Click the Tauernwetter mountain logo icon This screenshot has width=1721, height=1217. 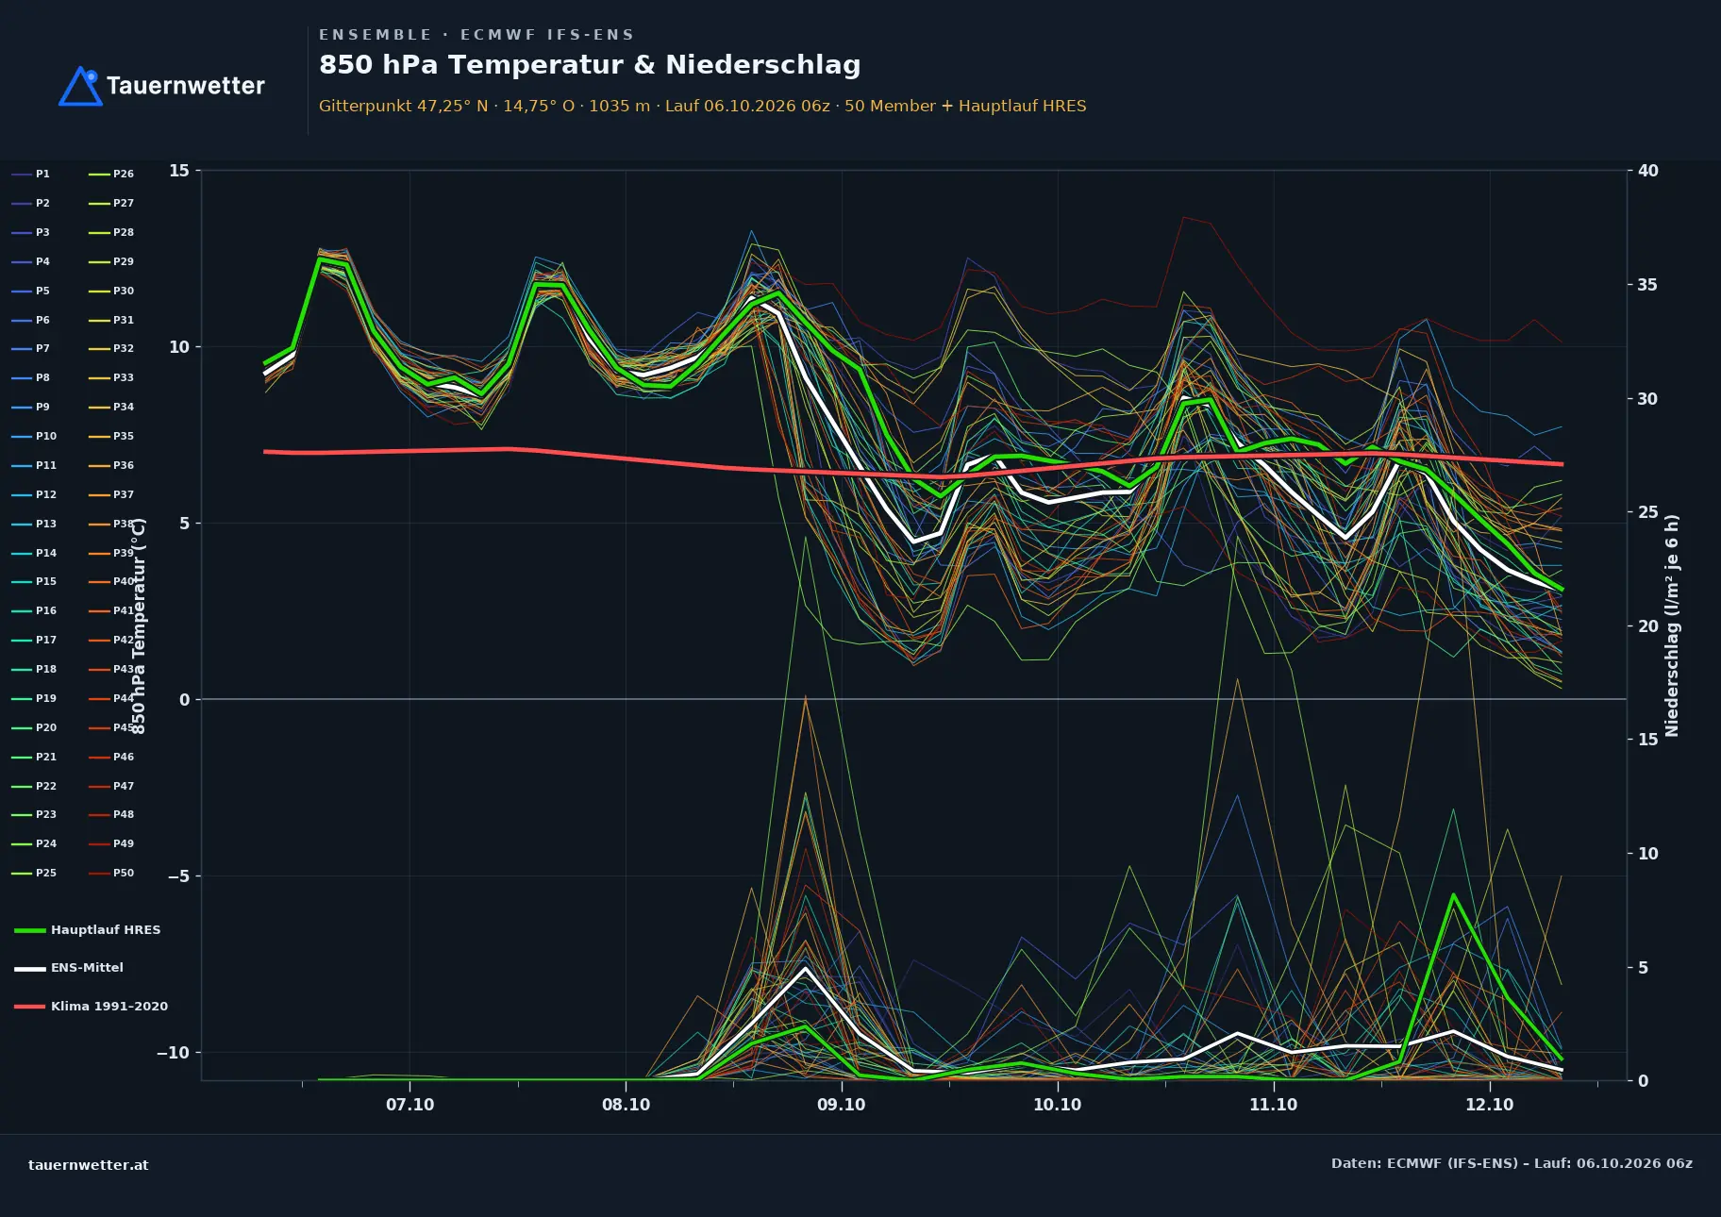(x=80, y=86)
